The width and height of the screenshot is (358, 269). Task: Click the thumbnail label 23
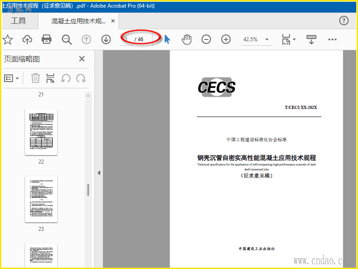click(41, 229)
